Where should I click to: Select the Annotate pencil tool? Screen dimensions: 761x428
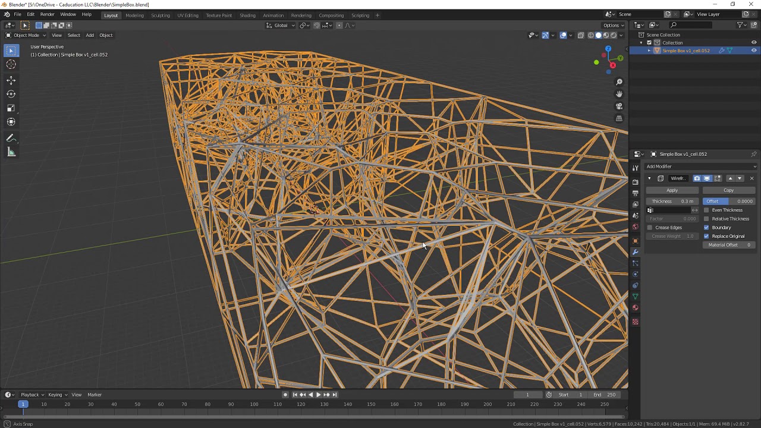(11, 138)
